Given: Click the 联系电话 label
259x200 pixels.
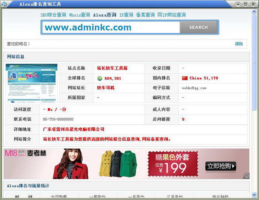Looking at the screenshot, I should pyautogui.click(x=23, y=119).
